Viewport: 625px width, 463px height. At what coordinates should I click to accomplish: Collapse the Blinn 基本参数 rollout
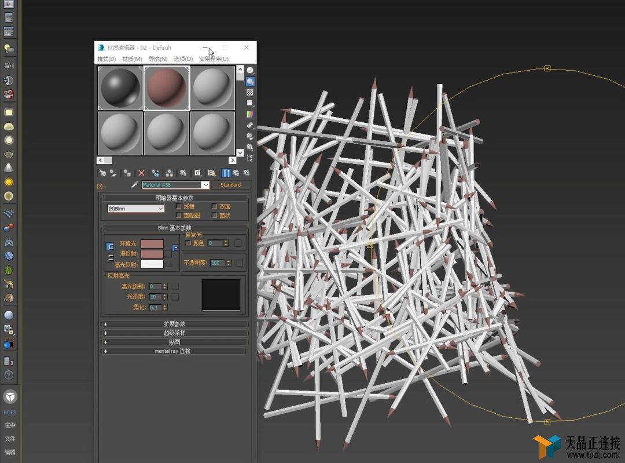(x=175, y=228)
